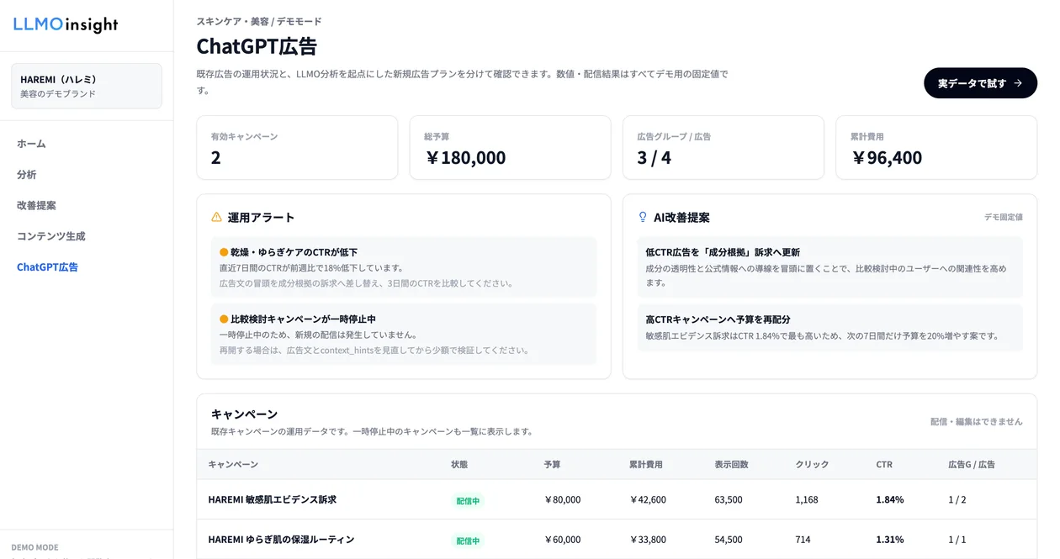Select HAREMI ゆらぎ肌の保湿ルーティン campaign row

point(617,540)
